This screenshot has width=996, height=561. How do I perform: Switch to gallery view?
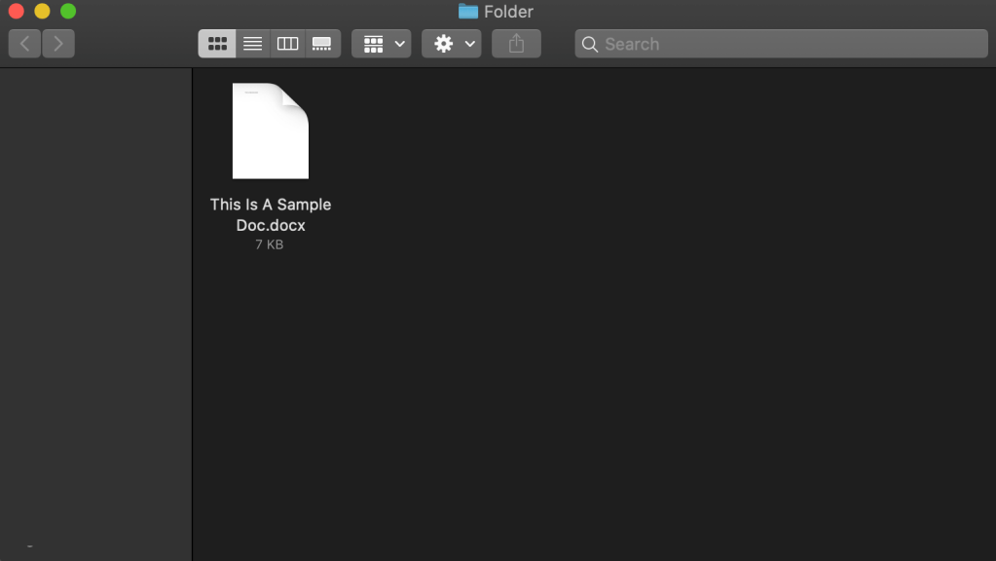(322, 44)
